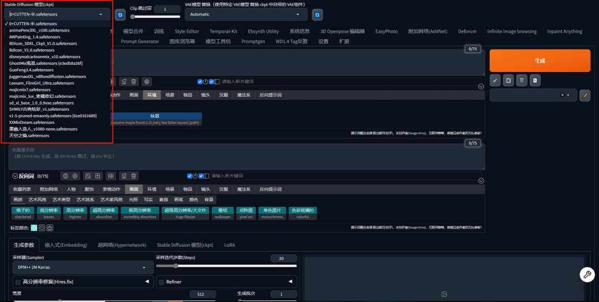
Task: Toggle second checkbox beside negative keyword input
Action: pyautogui.click(x=201, y=176)
